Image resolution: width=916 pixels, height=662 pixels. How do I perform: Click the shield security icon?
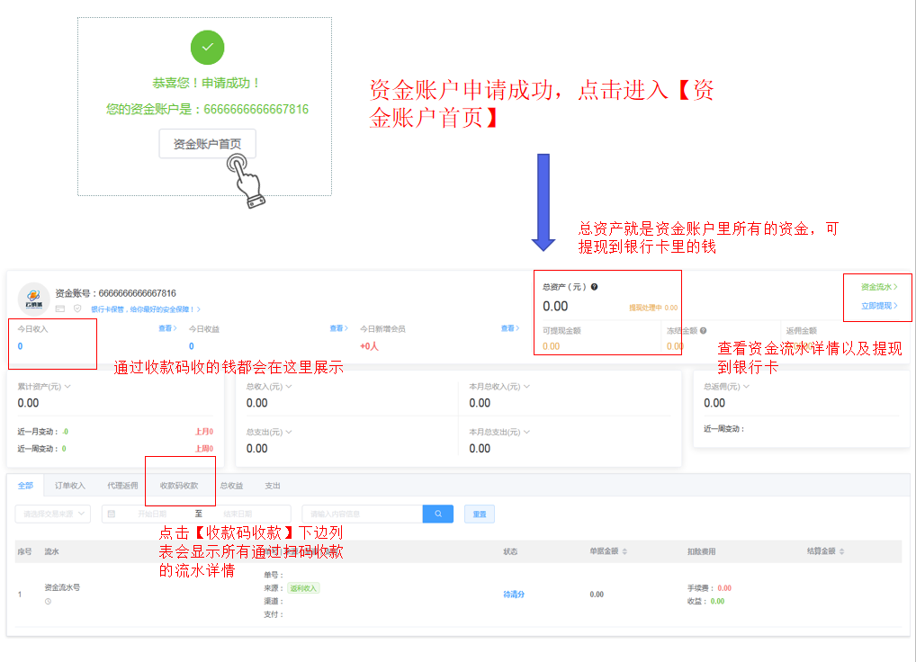pyautogui.click(x=77, y=309)
